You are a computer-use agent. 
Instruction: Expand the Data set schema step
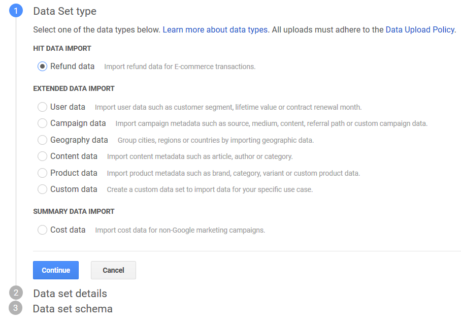[73, 309]
